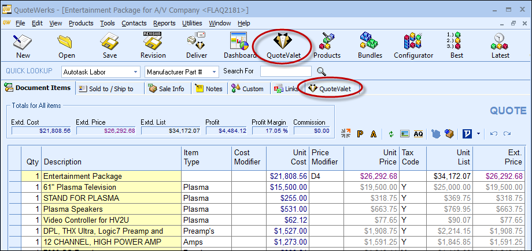Click the Best toolbar icon
The width and height of the screenshot is (532, 251).
(453, 40)
